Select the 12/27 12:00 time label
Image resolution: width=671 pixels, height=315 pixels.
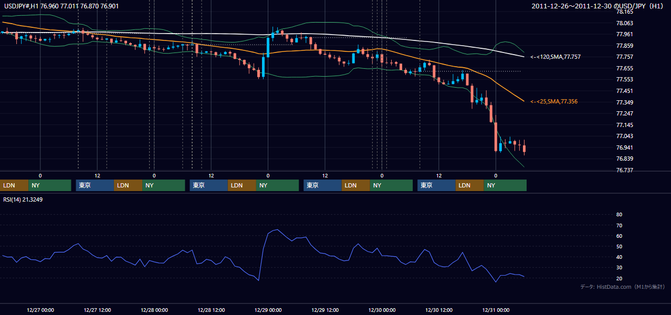pos(97,310)
